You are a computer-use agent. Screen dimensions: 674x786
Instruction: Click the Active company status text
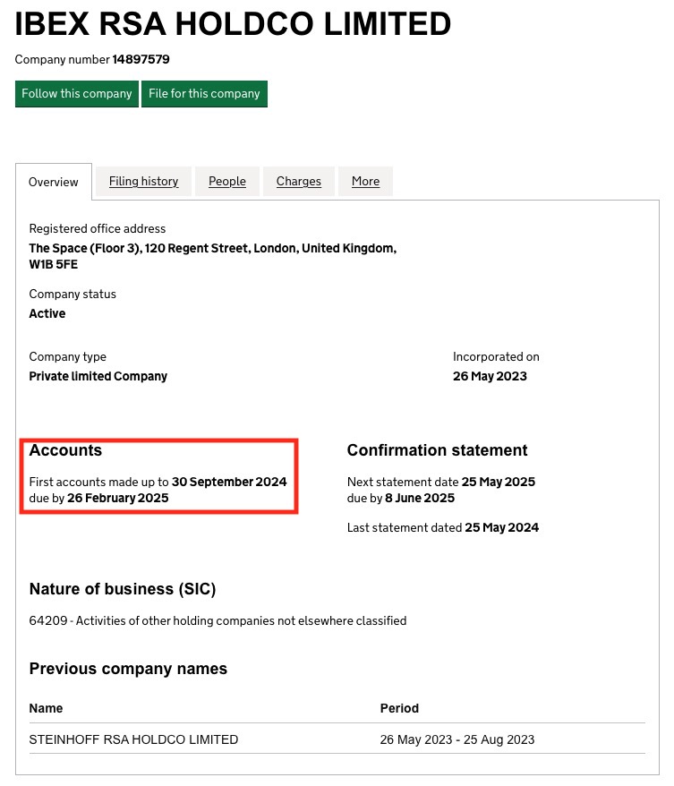[47, 313]
